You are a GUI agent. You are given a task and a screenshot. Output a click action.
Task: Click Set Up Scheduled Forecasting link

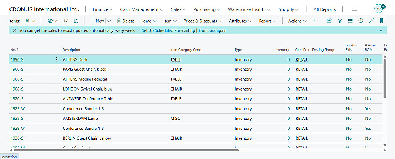coord(168,30)
